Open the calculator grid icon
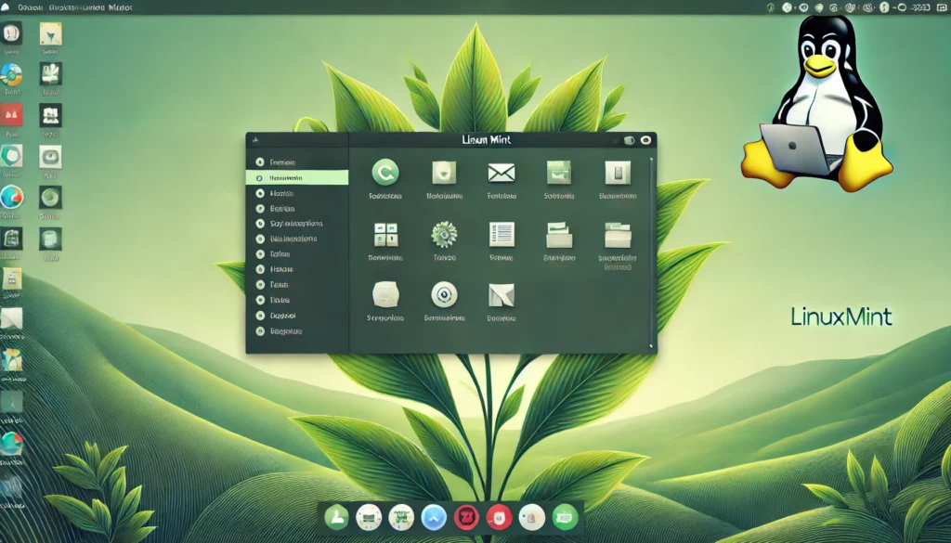Viewport: 951px width, 543px height. click(x=384, y=234)
